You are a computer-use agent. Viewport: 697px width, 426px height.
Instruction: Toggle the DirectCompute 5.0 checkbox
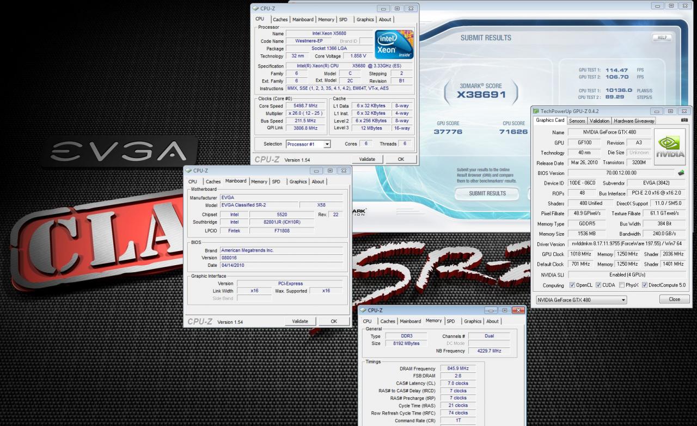click(644, 285)
